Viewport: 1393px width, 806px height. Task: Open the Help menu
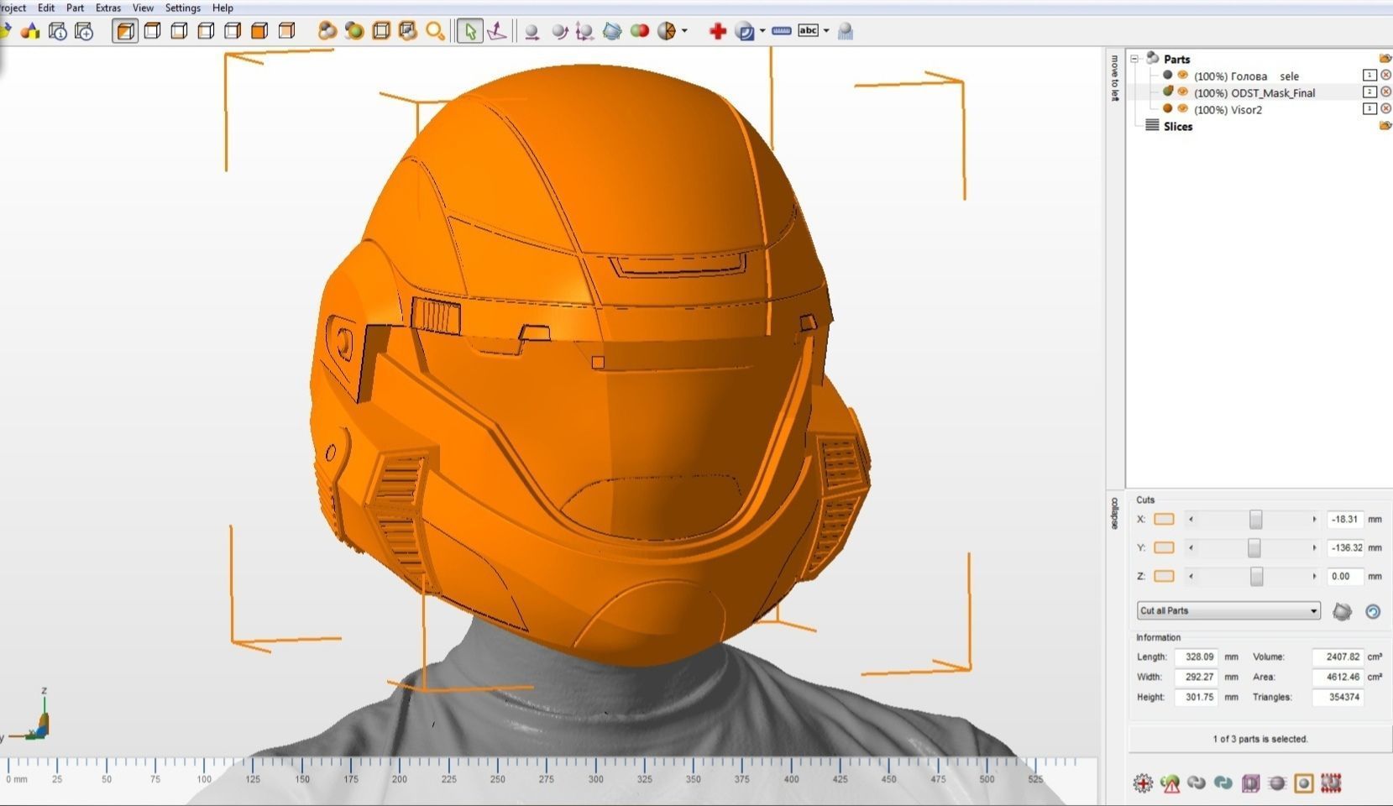223,8
